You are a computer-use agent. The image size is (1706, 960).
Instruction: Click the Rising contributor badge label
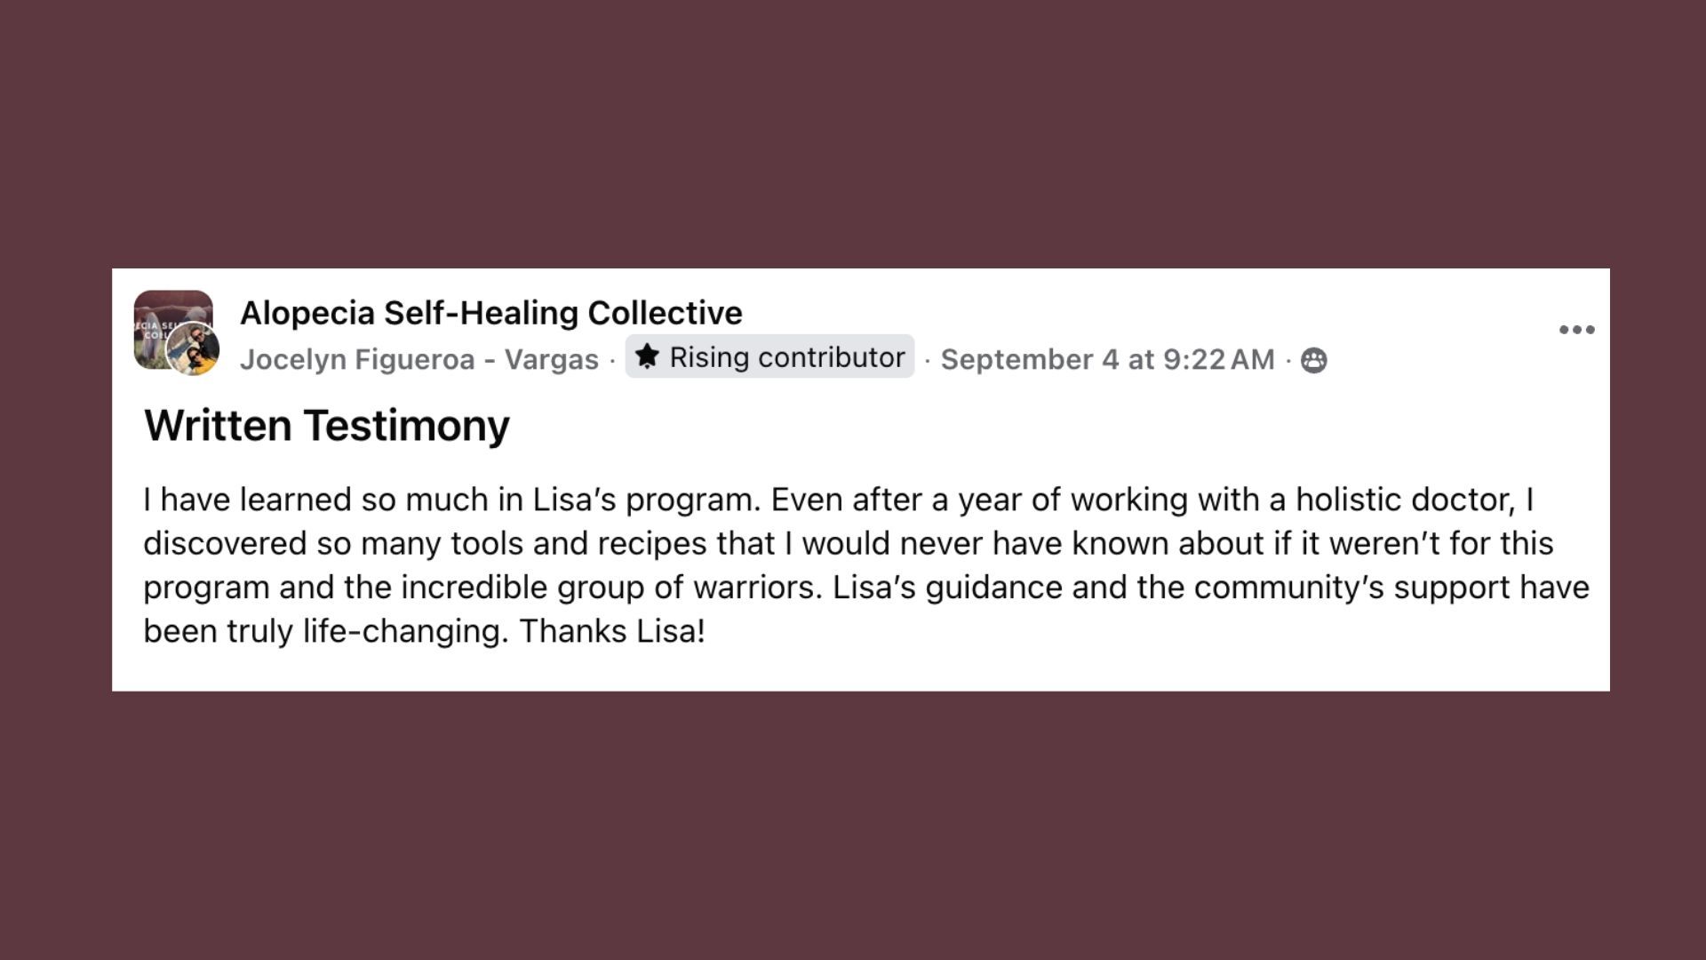coord(787,356)
